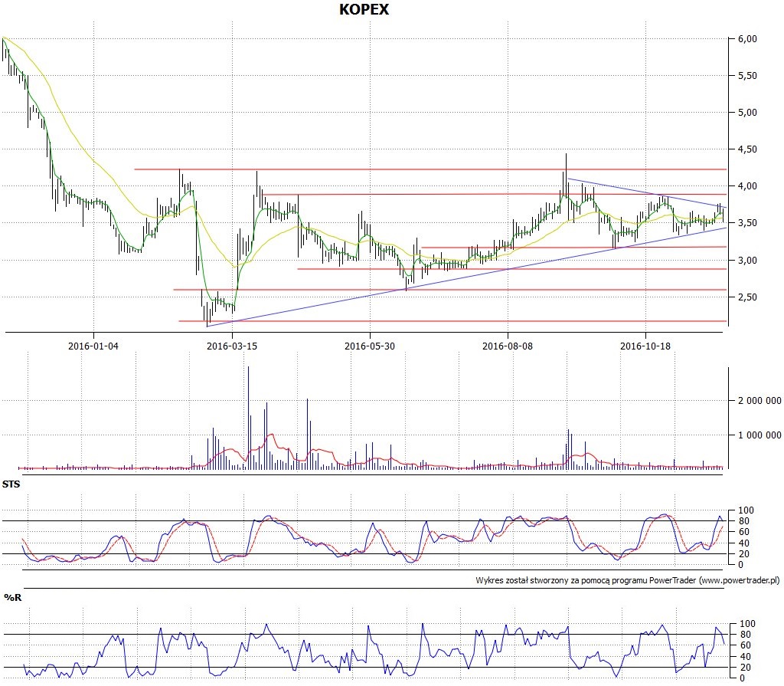Select the 2016-01-04 date label

[x=93, y=346]
